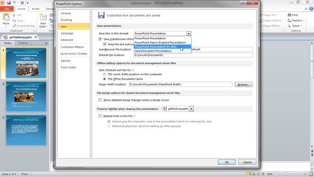Open the gettysburg.pptx preserve fidelity dropdown
The width and height of the screenshot is (314, 177).
coord(191,109)
